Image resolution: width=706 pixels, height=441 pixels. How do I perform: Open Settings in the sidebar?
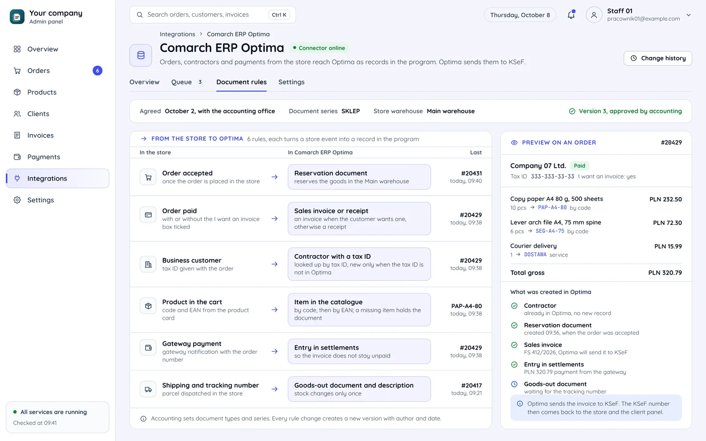57,200
